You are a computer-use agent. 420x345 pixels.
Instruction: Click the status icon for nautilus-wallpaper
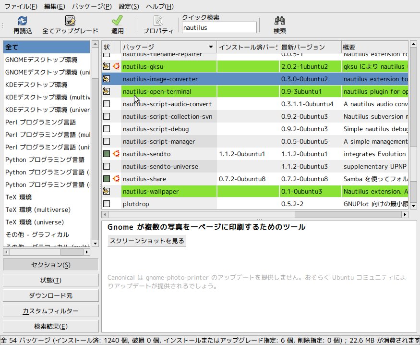tap(107, 191)
